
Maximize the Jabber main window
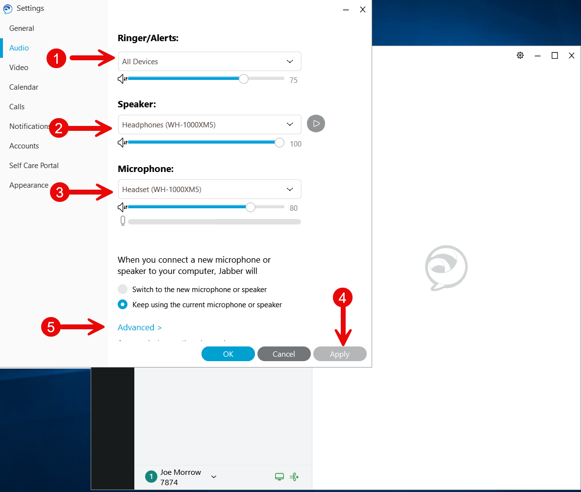555,55
